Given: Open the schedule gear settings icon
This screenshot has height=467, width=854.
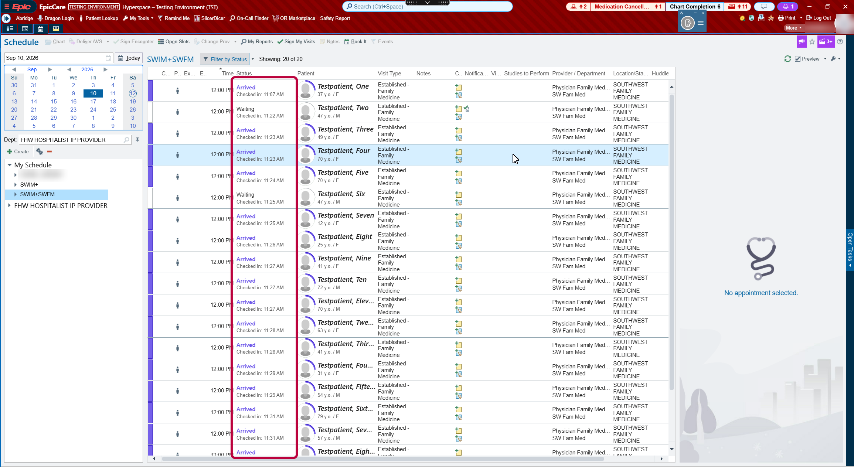Looking at the screenshot, I should click(x=40, y=151).
